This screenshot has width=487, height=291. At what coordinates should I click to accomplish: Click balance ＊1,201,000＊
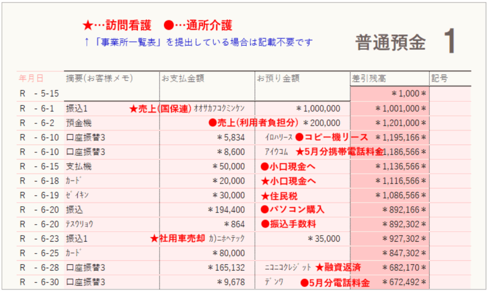tap(401, 123)
